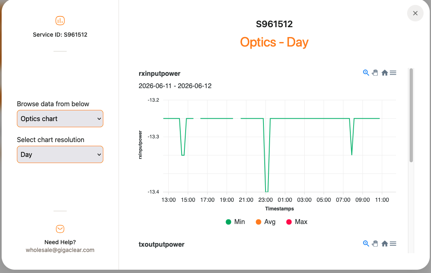
Task: Click the vertical scrollbar beside the charts
Action: pos(411,115)
